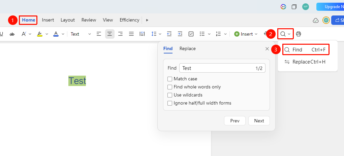Open the Text style dropdown
Viewport: 344px width, 156px height.
81,34
